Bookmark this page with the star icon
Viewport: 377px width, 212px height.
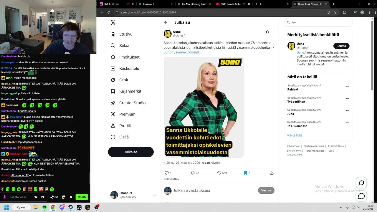click(335, 12)
